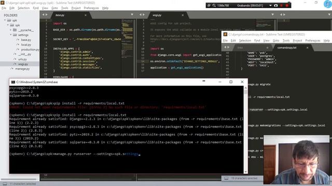This screenshot has height=186, width=332.
Task: Open the Find menu in comandospy.txt window
Action: [257, 40]
